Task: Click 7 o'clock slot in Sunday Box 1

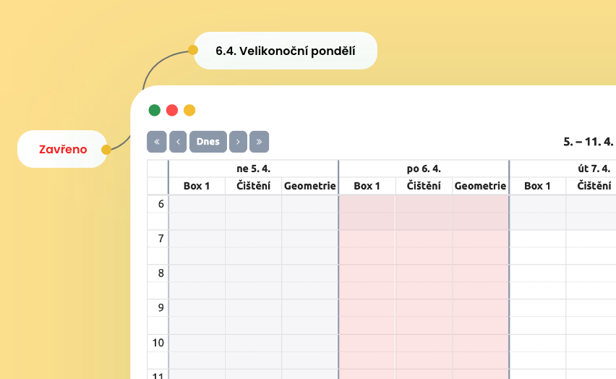Action: [197, 239]
